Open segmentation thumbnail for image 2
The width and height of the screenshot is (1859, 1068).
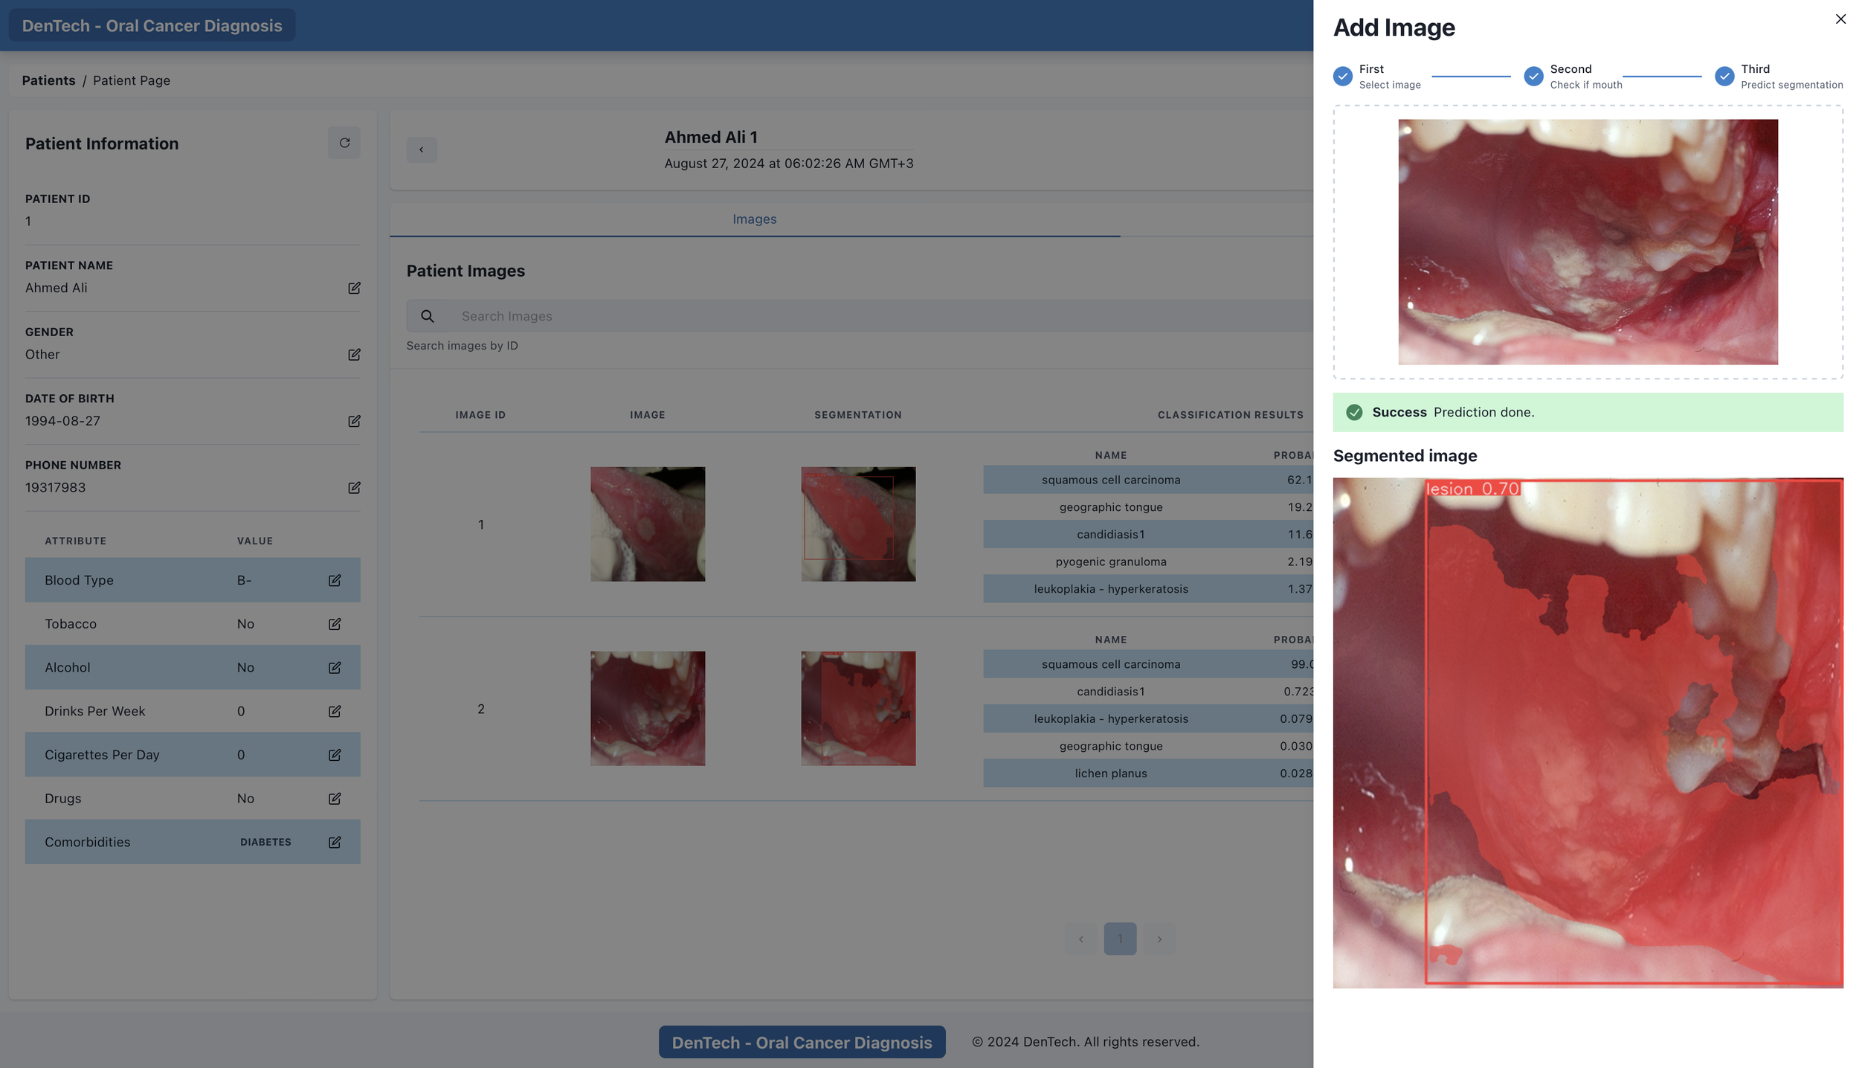point(858,709)
